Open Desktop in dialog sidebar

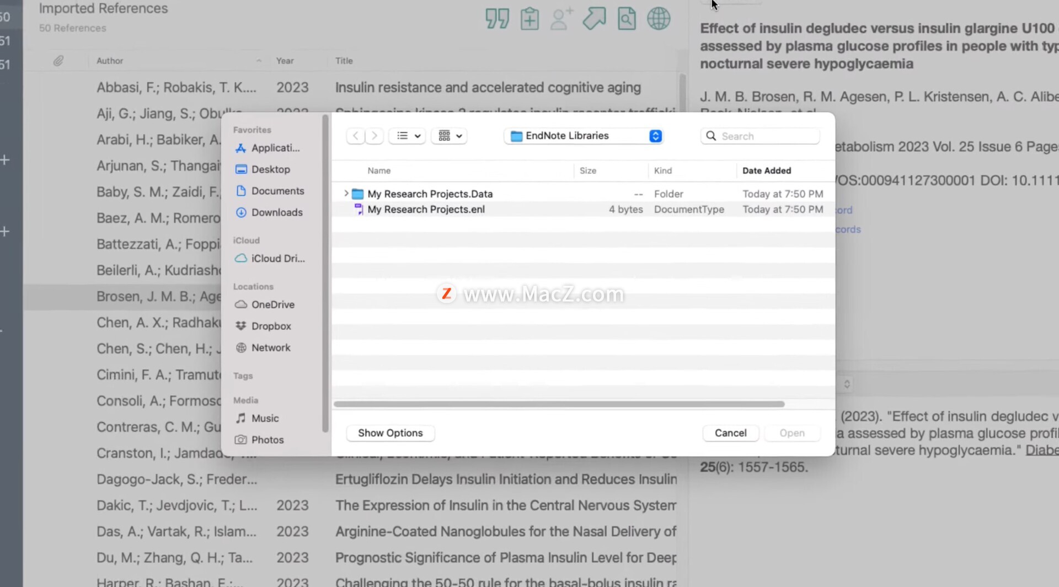click(263, 169)
